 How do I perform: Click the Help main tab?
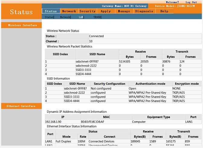[164, 11]
